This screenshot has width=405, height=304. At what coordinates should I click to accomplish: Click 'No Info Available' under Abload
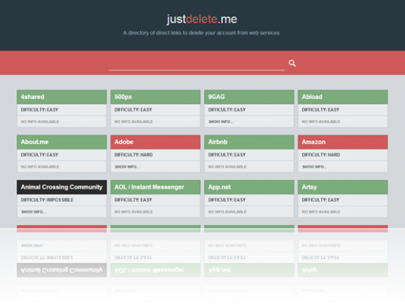pos(321,122)
